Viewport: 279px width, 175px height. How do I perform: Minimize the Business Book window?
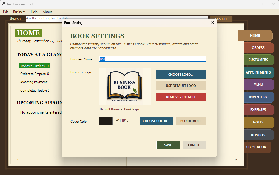coord(249,4)
